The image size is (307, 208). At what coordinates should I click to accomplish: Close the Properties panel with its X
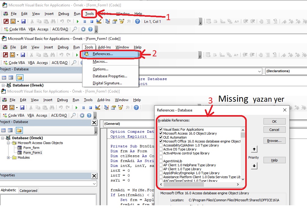(x=94, y=176)
